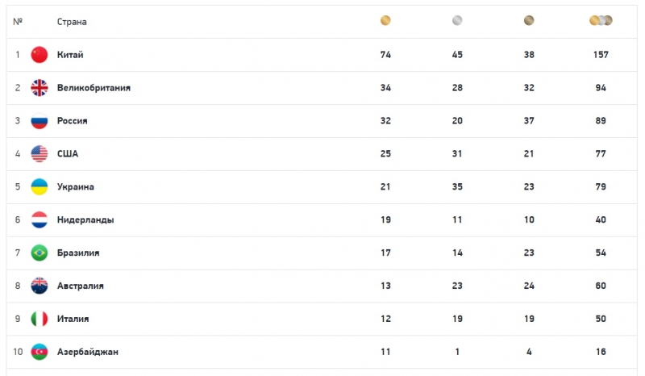
Task: Sort by bronze medal column icon
Action: click(529, 21)
